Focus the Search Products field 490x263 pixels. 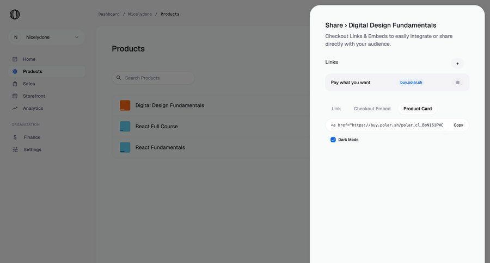[x=153, y=78]
